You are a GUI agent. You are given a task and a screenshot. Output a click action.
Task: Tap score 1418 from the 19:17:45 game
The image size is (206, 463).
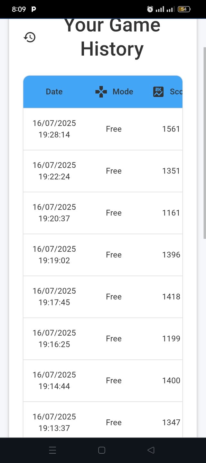pos(171,297)
